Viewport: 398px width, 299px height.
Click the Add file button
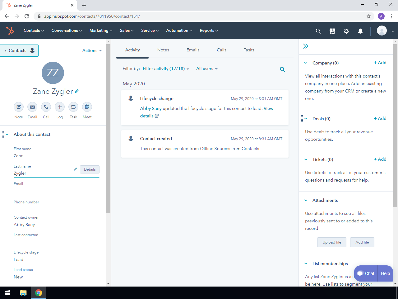coord(362,242)
